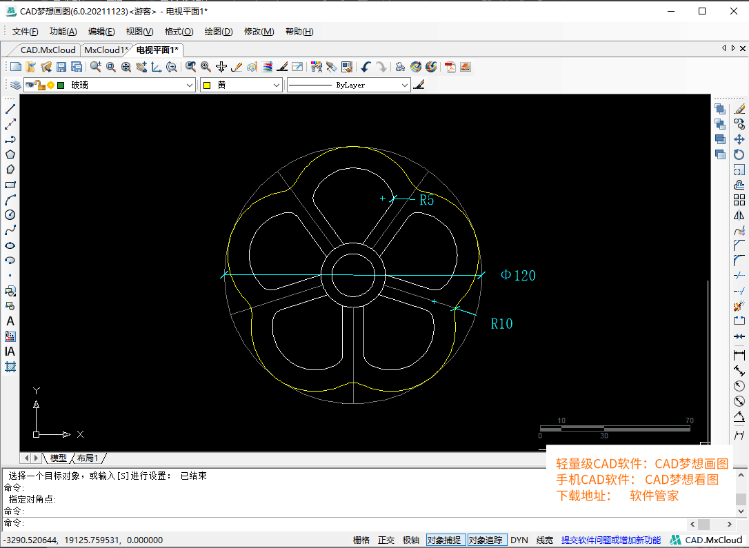Click the Rotate tool icon
749x548 pixels.
point(739,154)
